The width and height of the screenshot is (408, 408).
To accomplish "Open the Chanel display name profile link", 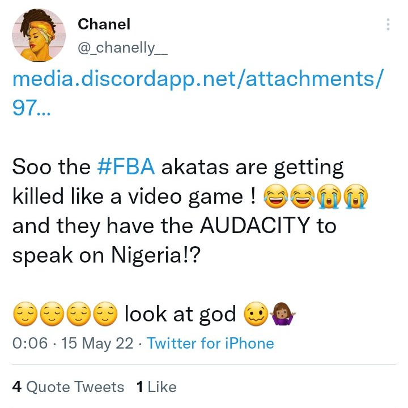I will [x=104, y=24].
